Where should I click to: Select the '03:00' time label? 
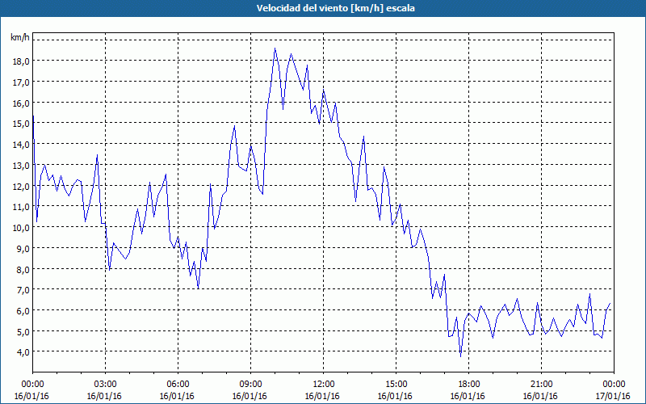click(x=106, y=385)
